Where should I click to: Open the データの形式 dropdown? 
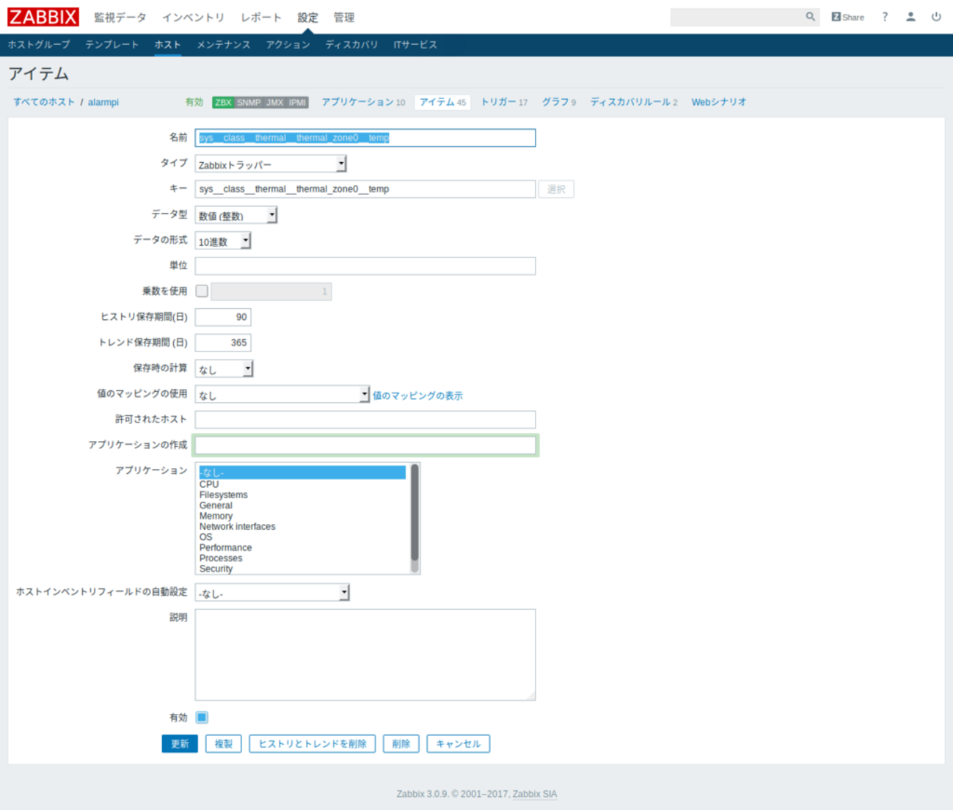tap(223, 241)
